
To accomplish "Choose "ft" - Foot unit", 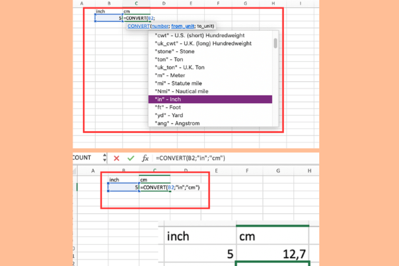I will [x=210, y=108].
